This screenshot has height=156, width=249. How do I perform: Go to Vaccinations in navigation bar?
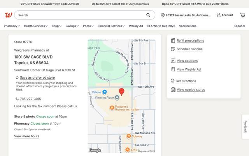pos(188,26)
